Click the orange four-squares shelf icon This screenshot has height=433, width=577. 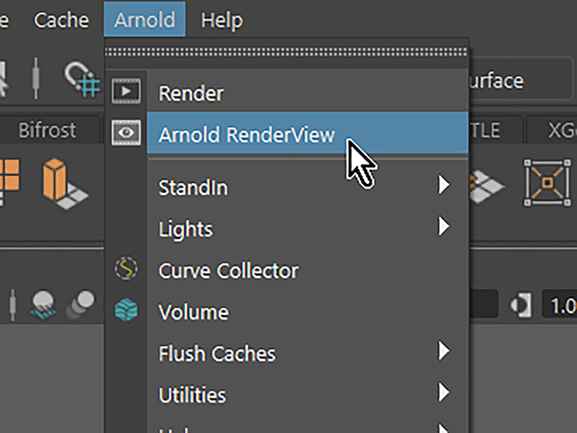[x=9, y=182]
